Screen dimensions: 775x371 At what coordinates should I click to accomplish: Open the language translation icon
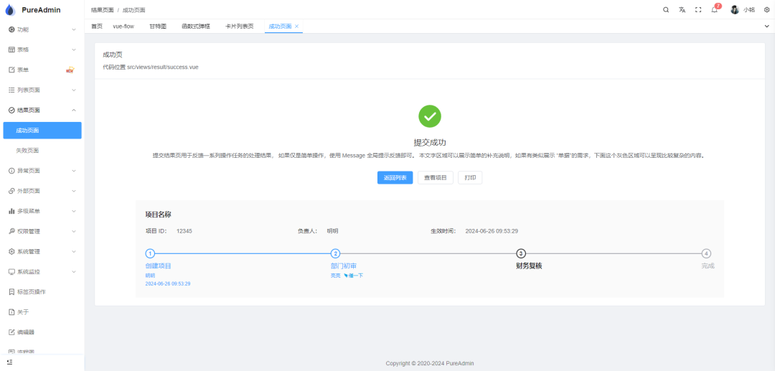[682, 10]
